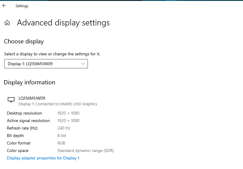Image resolution: width=243 pixels, height=169 pixels.
Task: Click the Display information heading
Action: click(29, 82)
